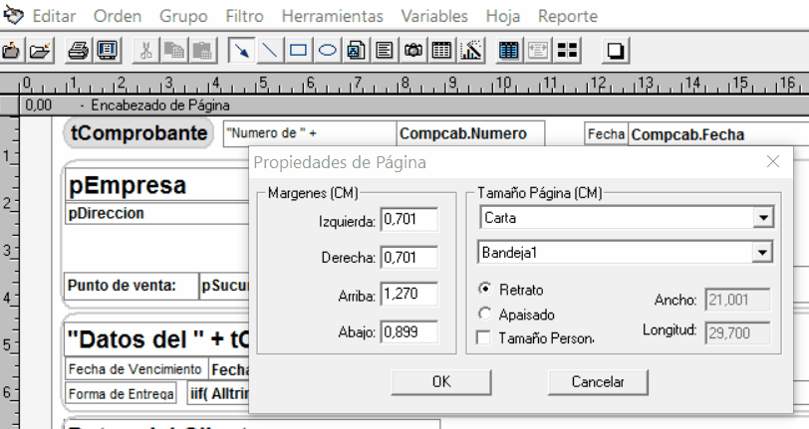Select the table grid insert tool
The width and height of the screenshot is (809, 429).
point(441,51)
